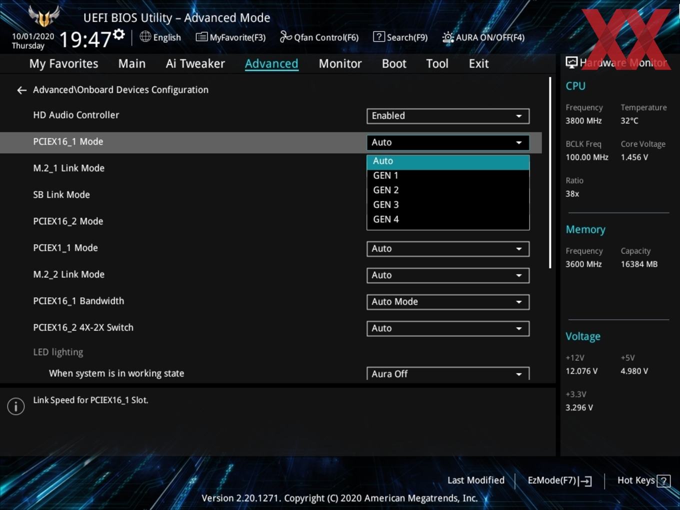Click the +3.3V reading 3.296 V
This screenshot has height=510, width=680.
[579, 408]
